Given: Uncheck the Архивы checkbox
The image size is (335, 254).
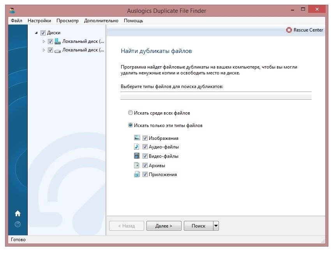Looking at the screenshot, I should (145, 165).
